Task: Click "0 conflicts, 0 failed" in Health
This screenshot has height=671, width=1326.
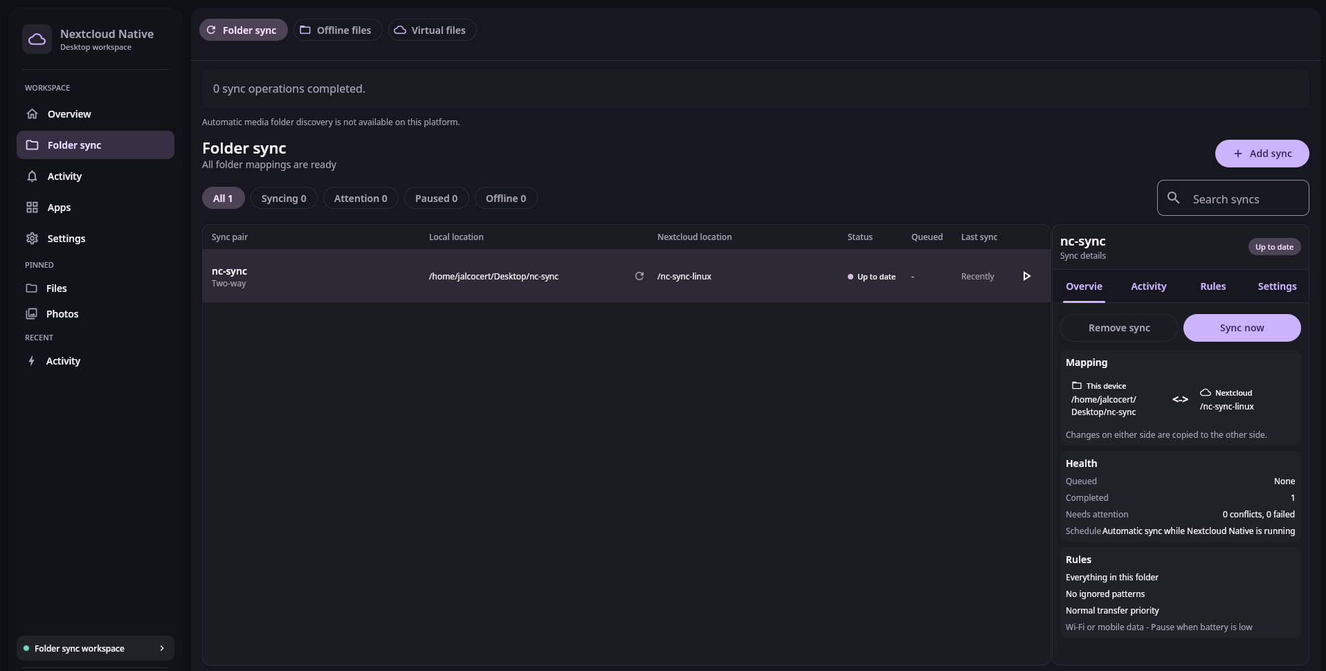Action: click(x=1258, y=514)
